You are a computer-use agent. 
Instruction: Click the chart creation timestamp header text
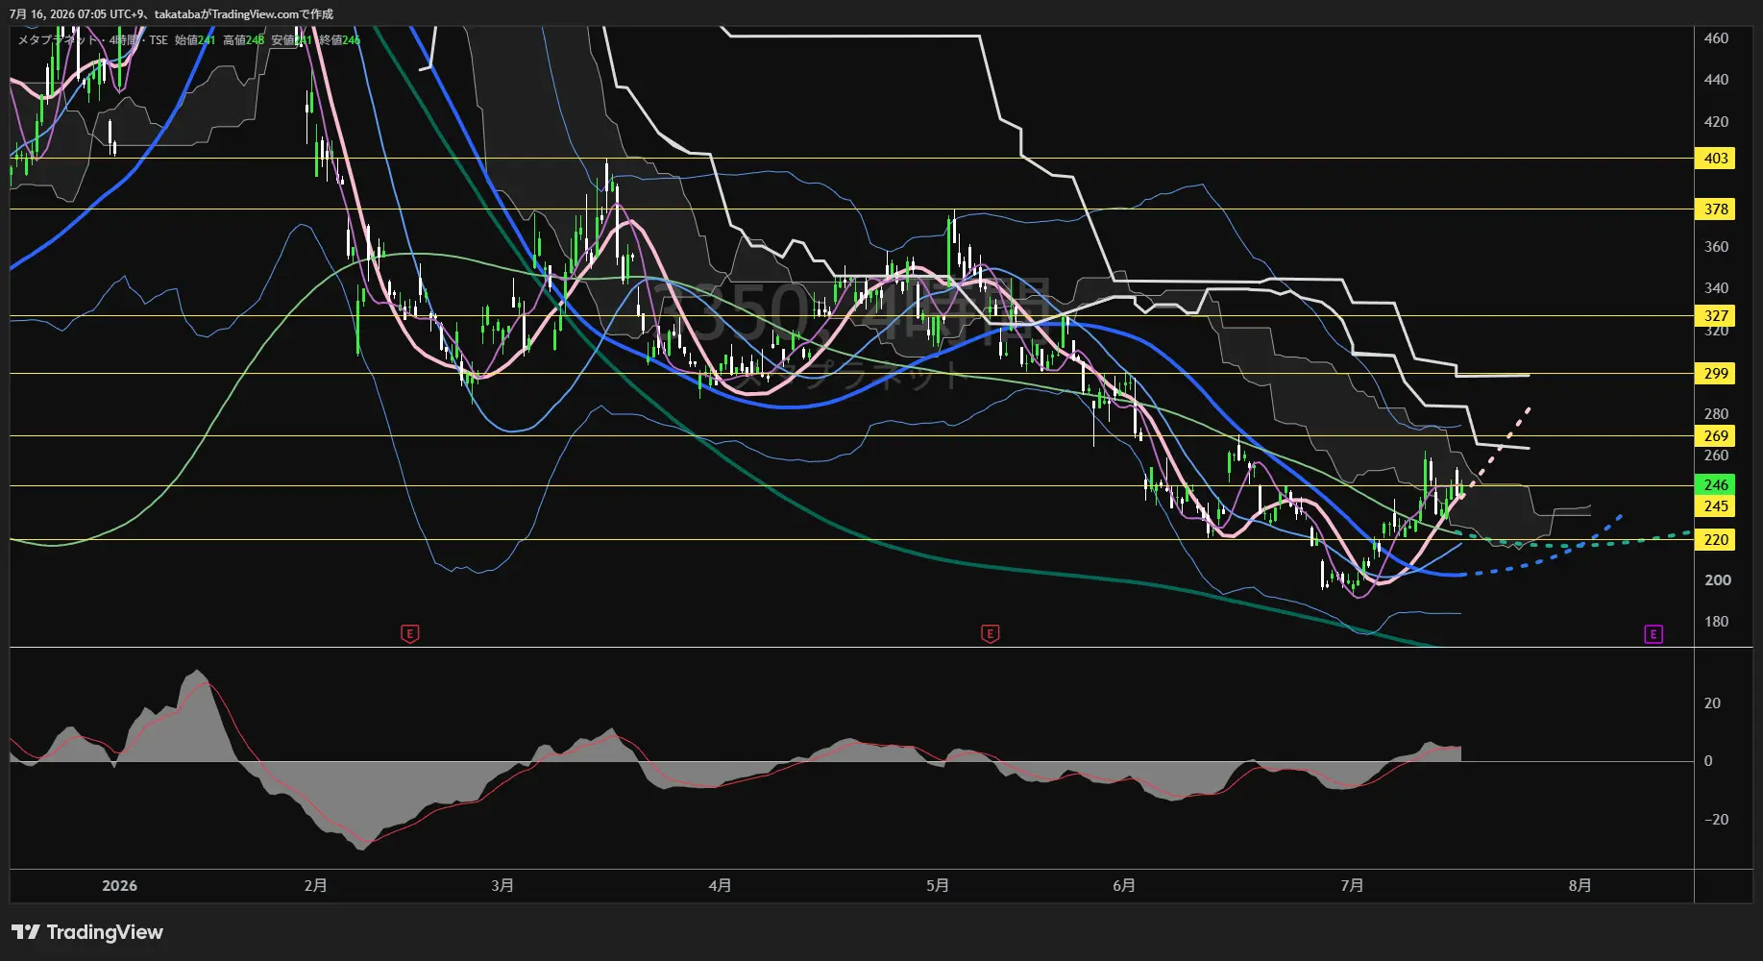tap(171, 14)
